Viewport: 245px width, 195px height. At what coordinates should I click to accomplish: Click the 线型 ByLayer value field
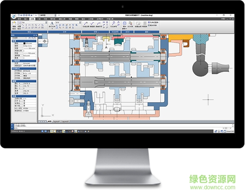tap(30, 48)
